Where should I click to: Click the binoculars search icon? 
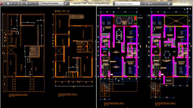(x=142, y=4)
